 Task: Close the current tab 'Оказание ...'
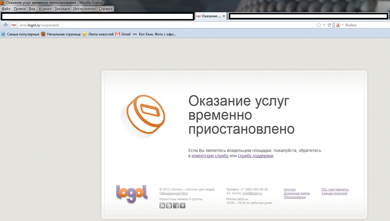224,16
